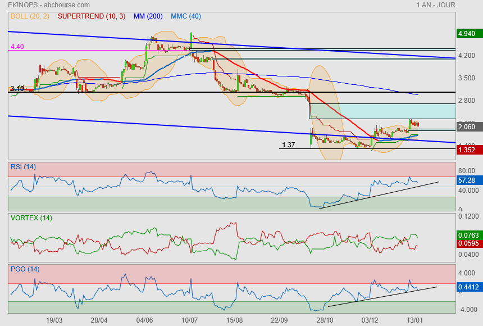Click the red 1.352 price tag
This screenshot has width=483, height=326.
coord(467,150)
